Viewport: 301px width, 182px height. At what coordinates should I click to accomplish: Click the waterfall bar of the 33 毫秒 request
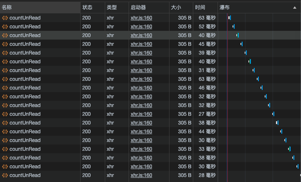click(289, 149)
